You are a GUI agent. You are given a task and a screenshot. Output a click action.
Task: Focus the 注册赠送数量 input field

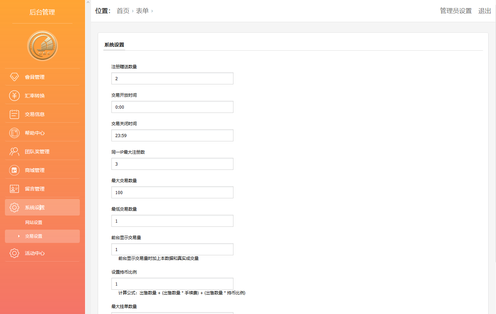click(172, 78)
